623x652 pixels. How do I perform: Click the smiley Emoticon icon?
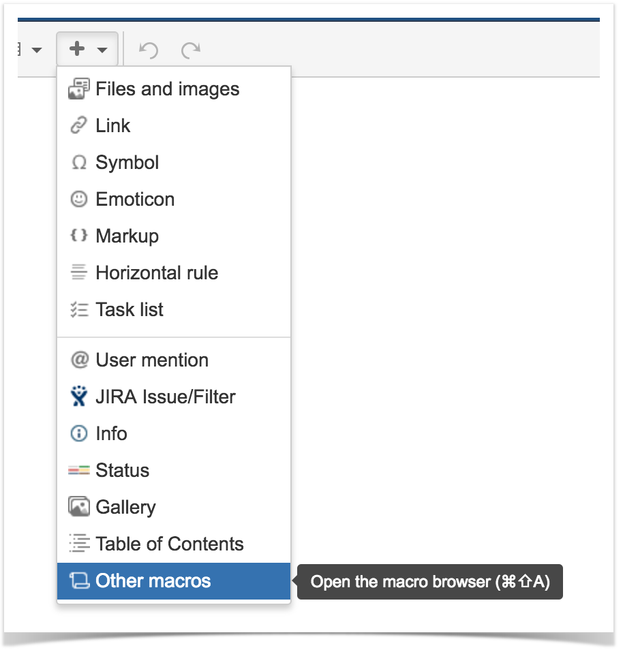(x=78, y=199)
